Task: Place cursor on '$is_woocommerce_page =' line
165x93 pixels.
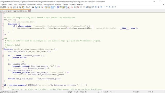Action: pyautogui.click(x=20, y=70)
